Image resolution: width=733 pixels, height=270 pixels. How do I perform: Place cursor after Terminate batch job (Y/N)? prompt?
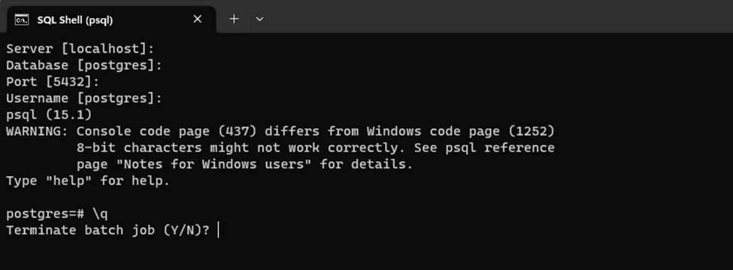click(x=218, y=230)
